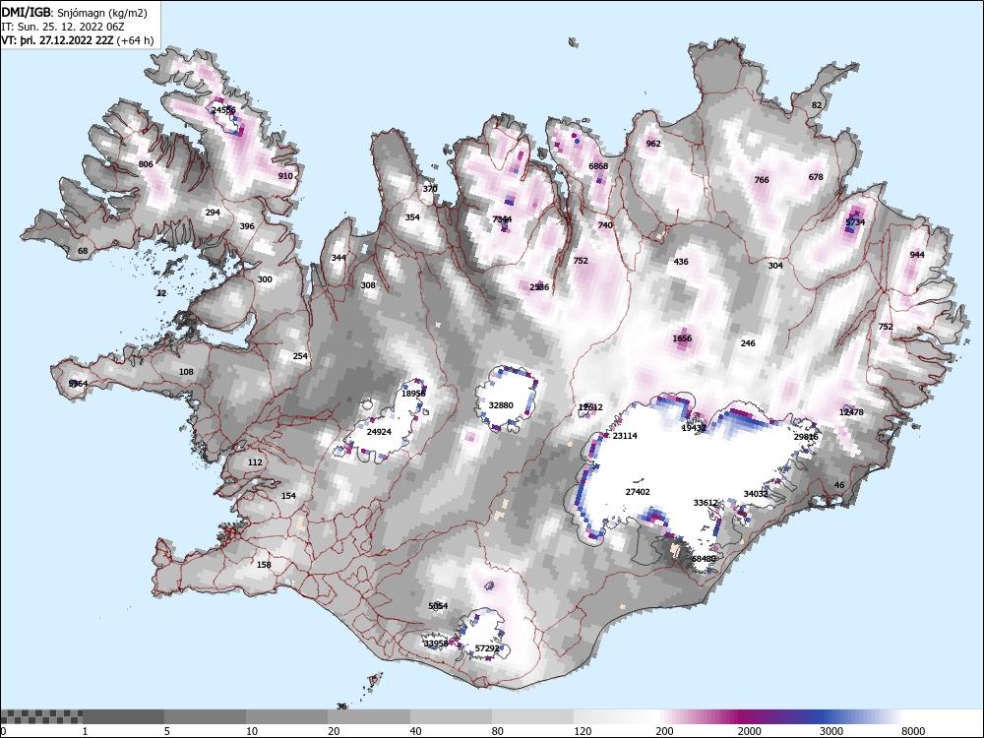Click the map value 12478

[x=851, y=412]
